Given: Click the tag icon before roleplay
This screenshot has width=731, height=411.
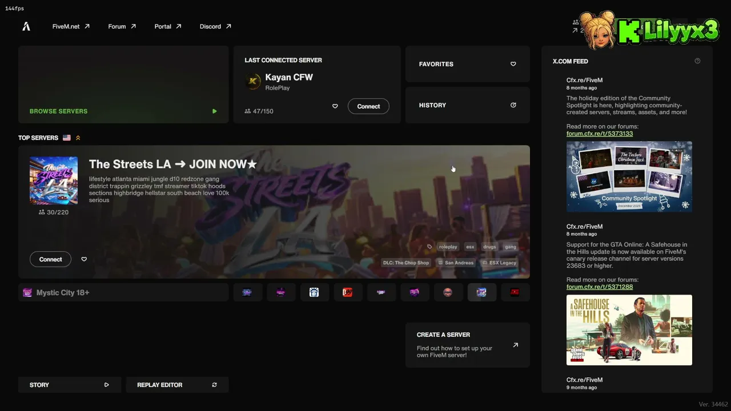Looking at the screenshot, I should click(429, 247).
